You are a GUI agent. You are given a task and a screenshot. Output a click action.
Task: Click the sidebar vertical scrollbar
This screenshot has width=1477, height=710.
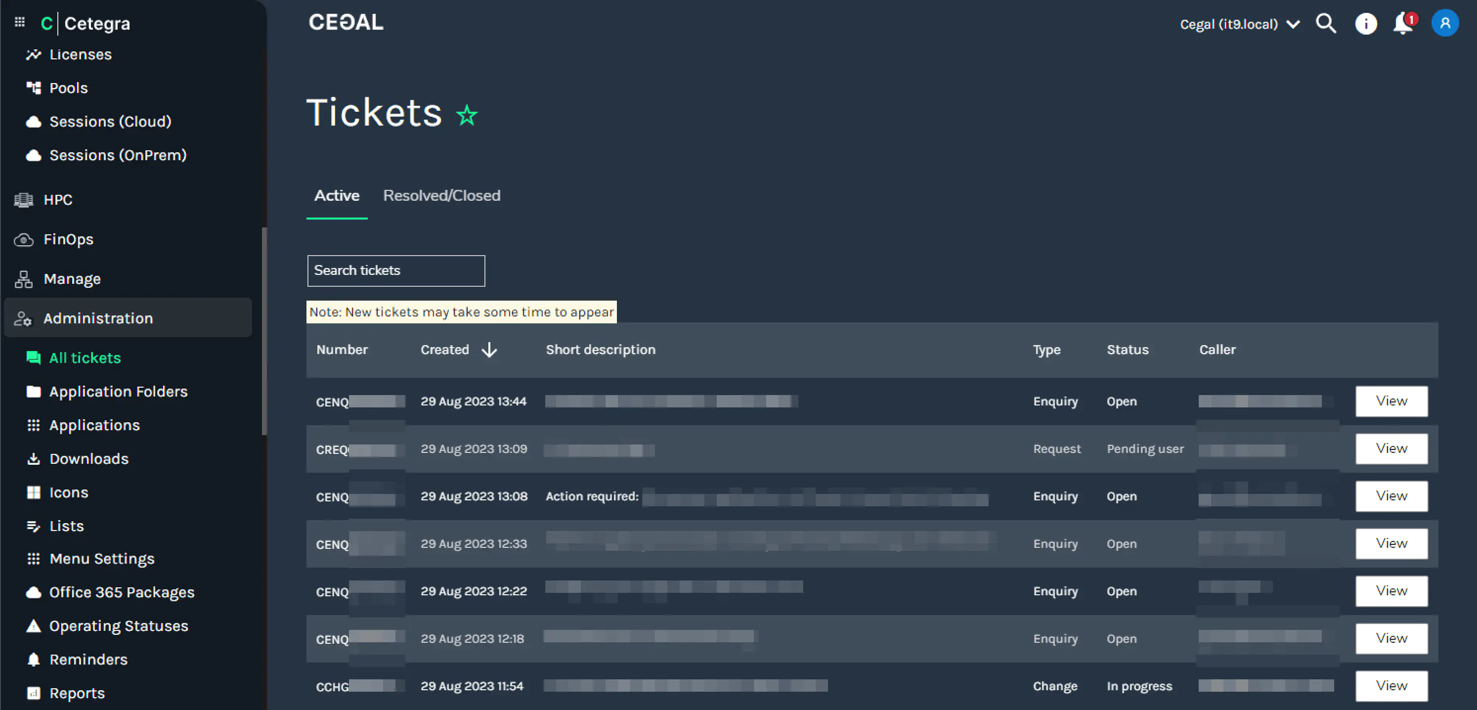pyautogui.click(x=264, y=331)
